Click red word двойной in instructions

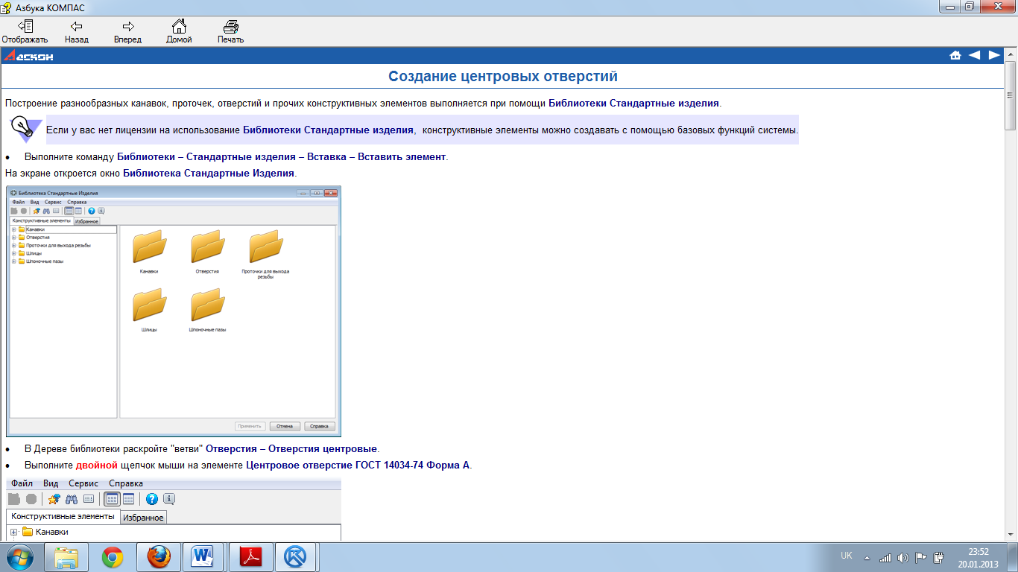[x=97, y=465]
